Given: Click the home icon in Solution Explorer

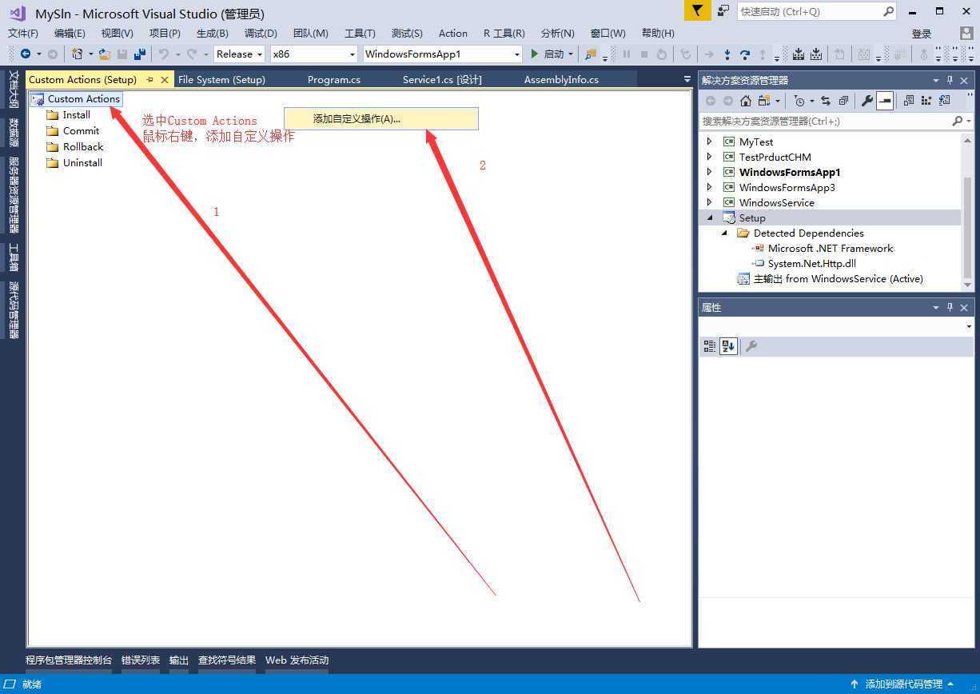Looking at the screenshot, I should pos(746,101).
